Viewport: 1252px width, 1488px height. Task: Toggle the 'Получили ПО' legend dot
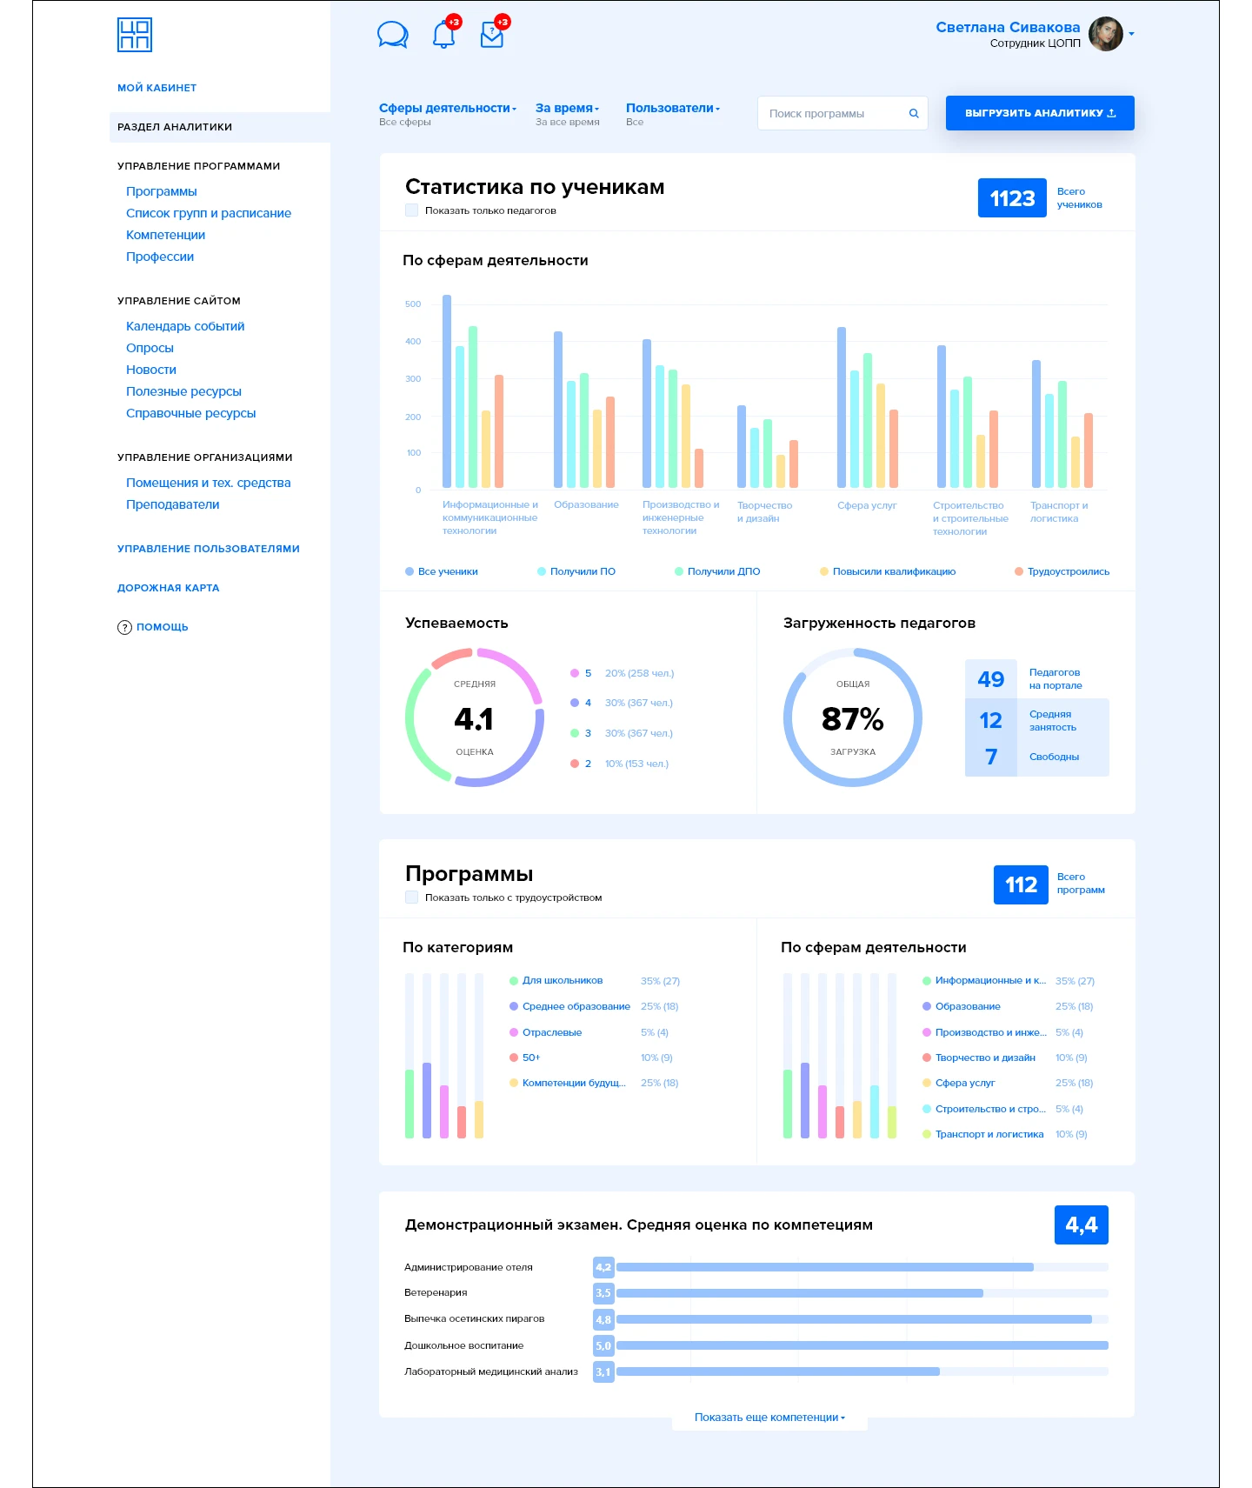542,571
